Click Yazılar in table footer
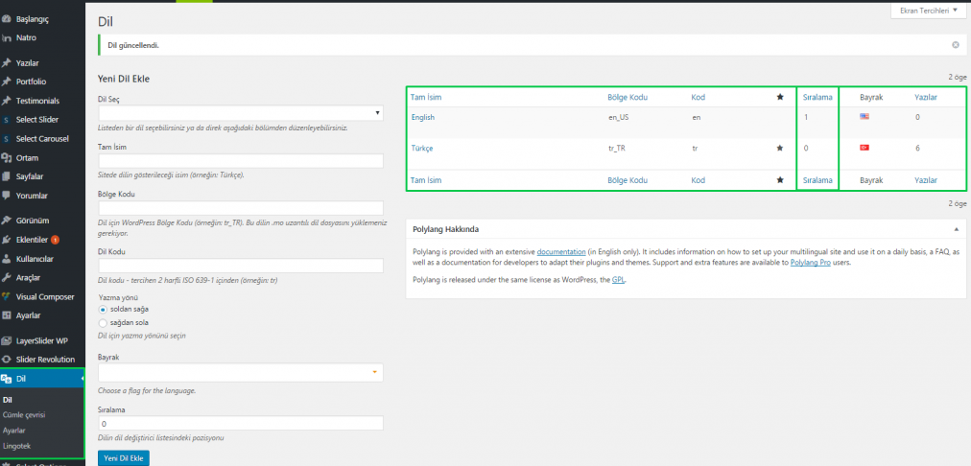 pyautogui.click(x=926, y=180)
